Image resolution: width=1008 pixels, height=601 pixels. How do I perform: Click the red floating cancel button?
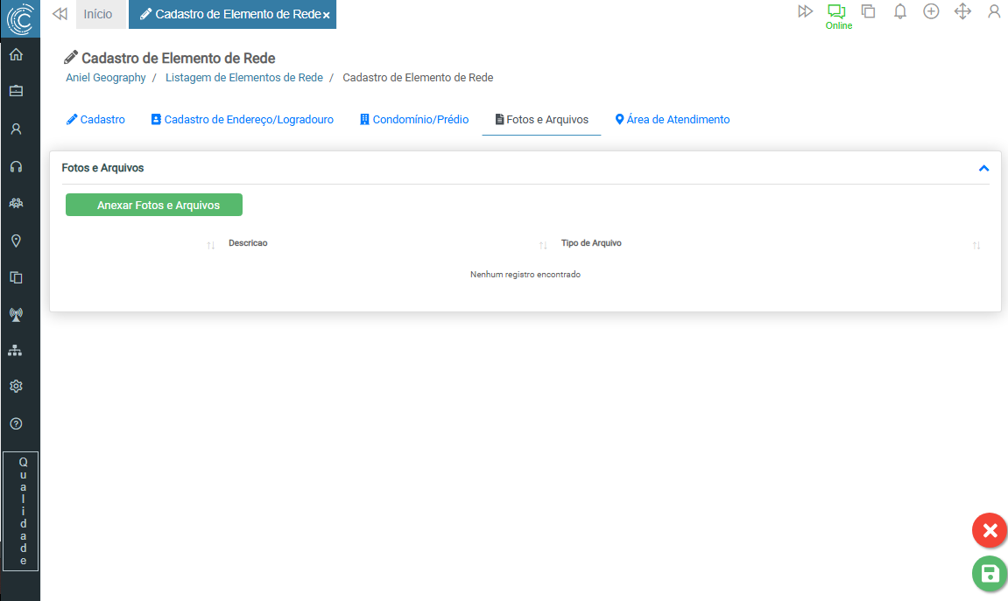[990, 530]
